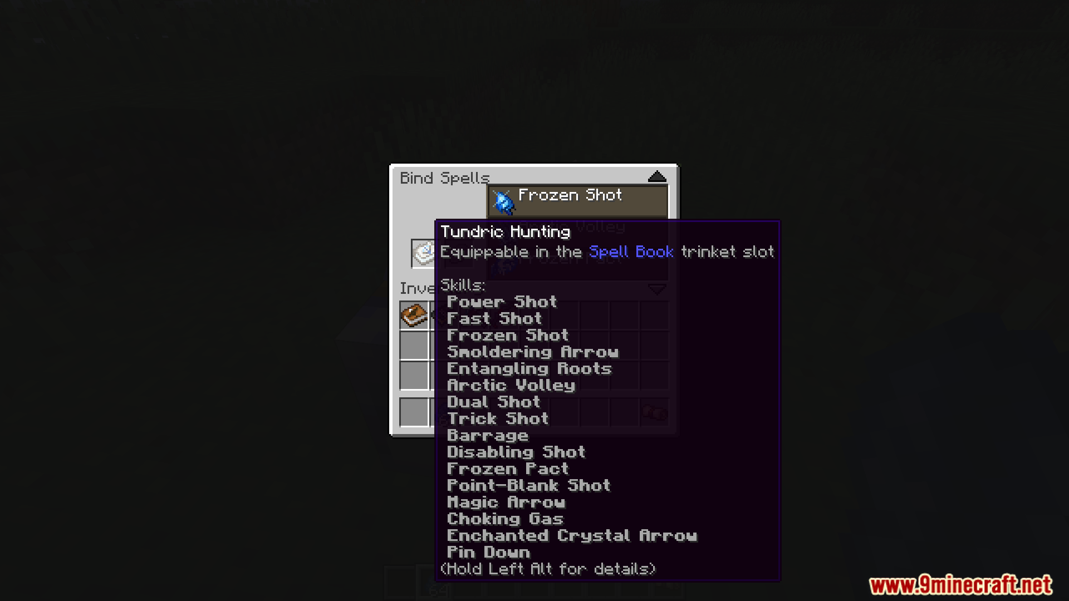Click the first hotbar slot in the panel
Screen dimensions: 1069x601
click(x=414, y=412)
